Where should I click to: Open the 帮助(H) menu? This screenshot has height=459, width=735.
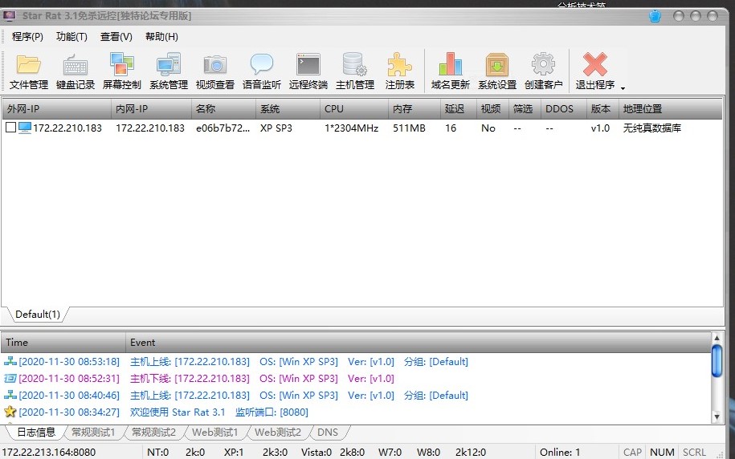[x=161, y=37]
